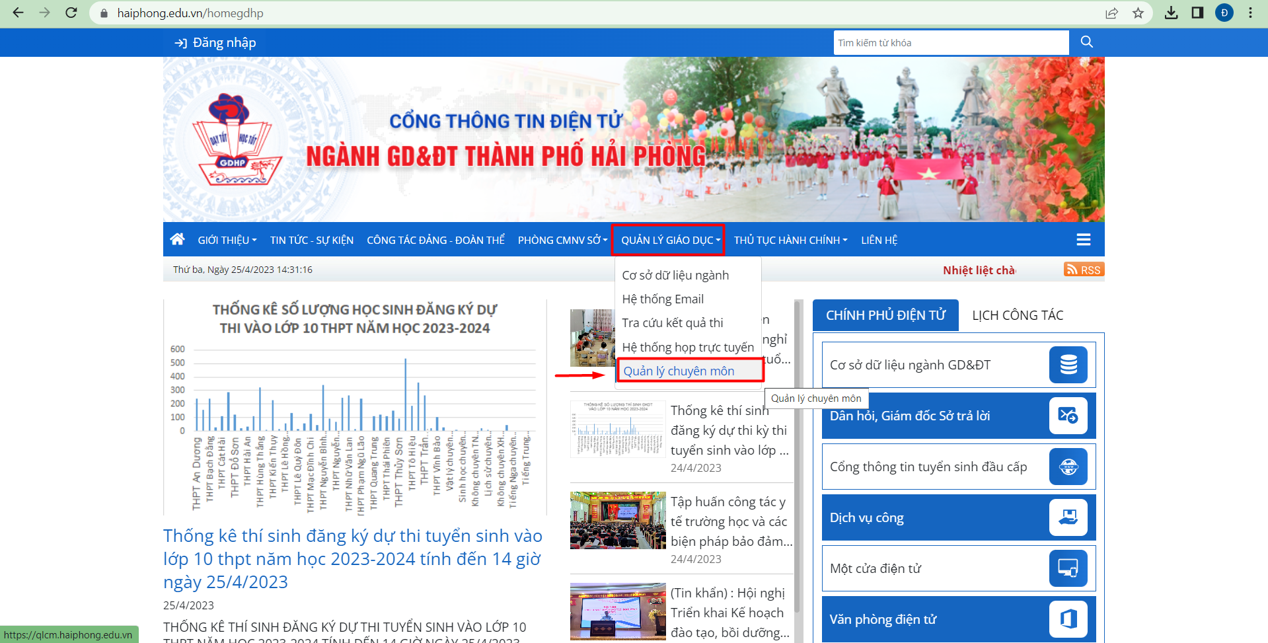Click the keyword search input field

(950, 43)
